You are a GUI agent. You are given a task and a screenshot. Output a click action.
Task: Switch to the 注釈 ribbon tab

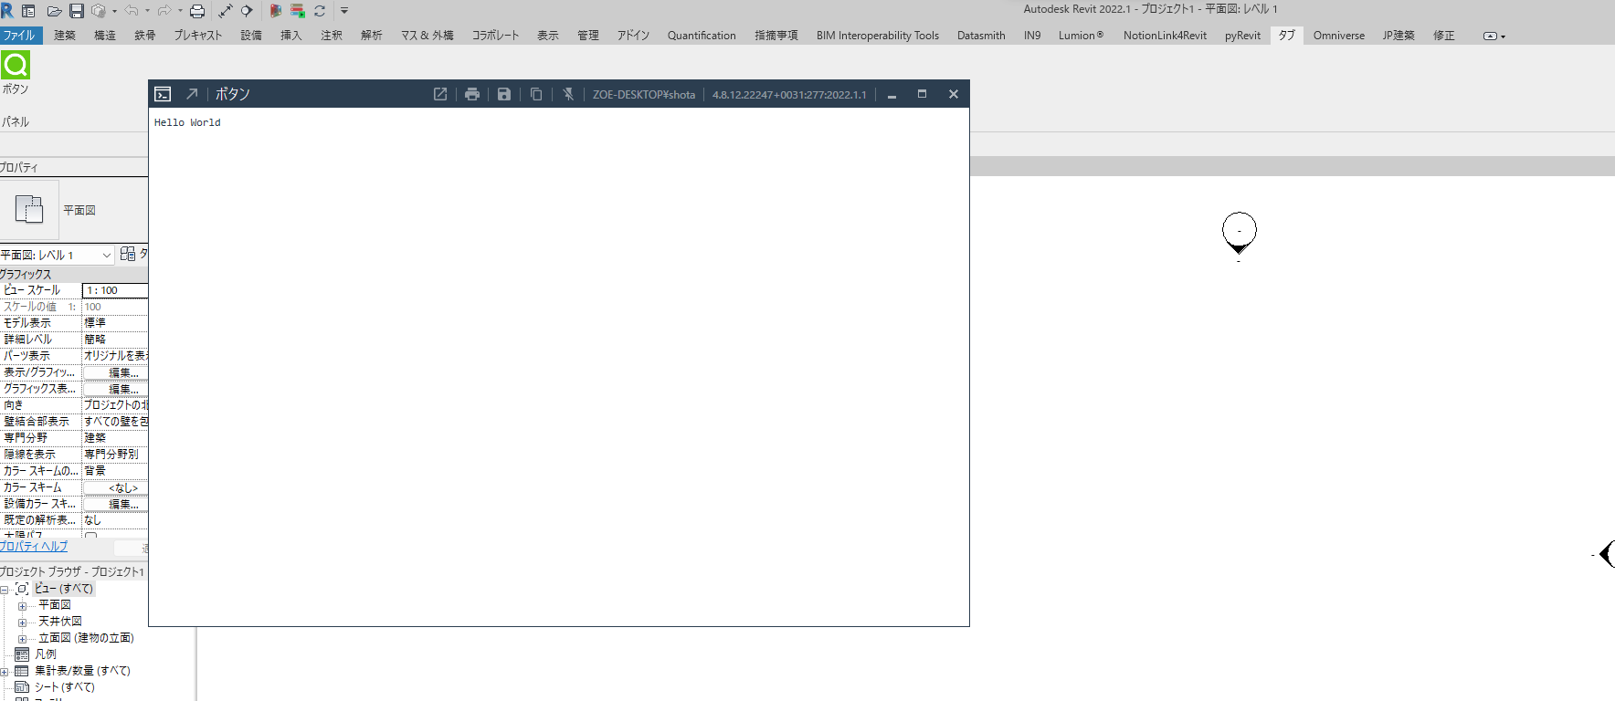332,36
